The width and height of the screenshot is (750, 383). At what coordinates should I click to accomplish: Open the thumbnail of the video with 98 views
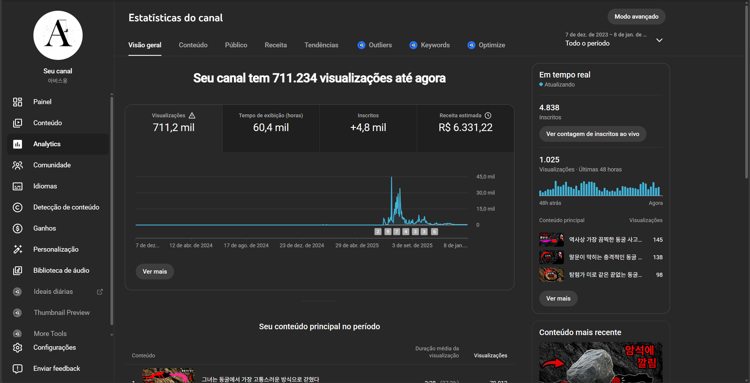click(x=552, y=275)
